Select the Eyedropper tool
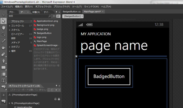Screen dimensions: 183x108 [x=3, y=41]
